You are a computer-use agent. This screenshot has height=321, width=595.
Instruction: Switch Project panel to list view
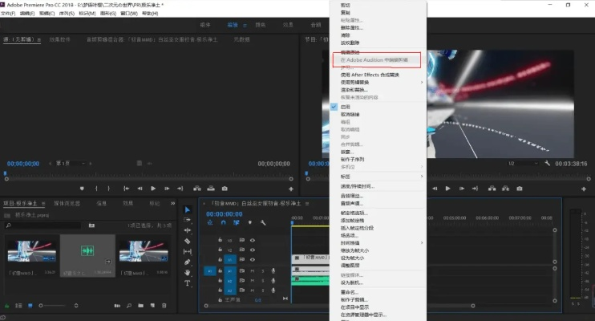[18, 306]
